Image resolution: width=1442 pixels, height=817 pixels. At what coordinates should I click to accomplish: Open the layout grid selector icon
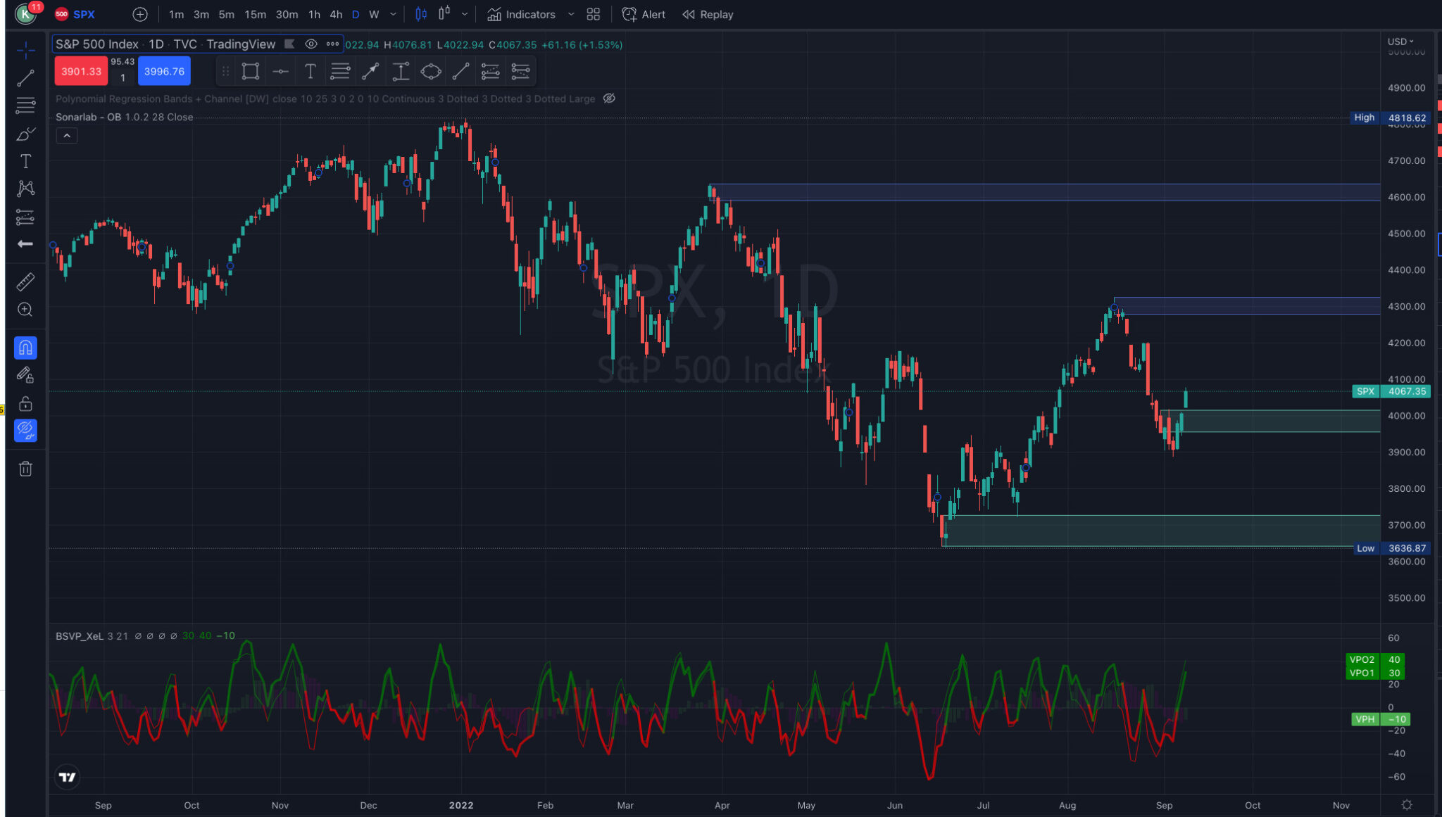point(594,14)
